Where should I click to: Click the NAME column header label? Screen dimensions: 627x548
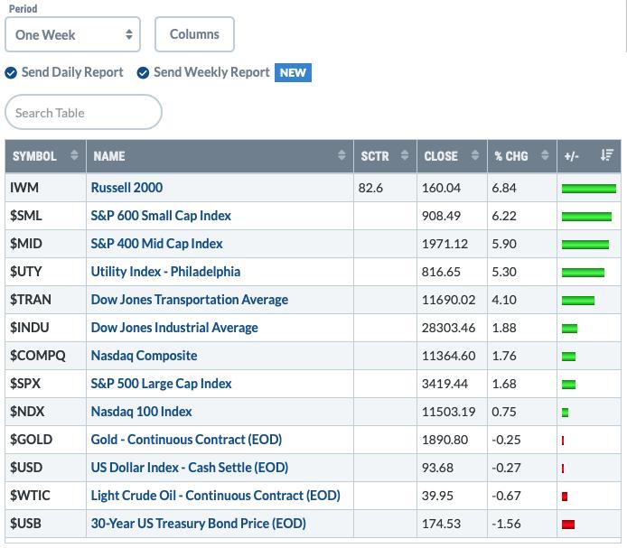109,156
